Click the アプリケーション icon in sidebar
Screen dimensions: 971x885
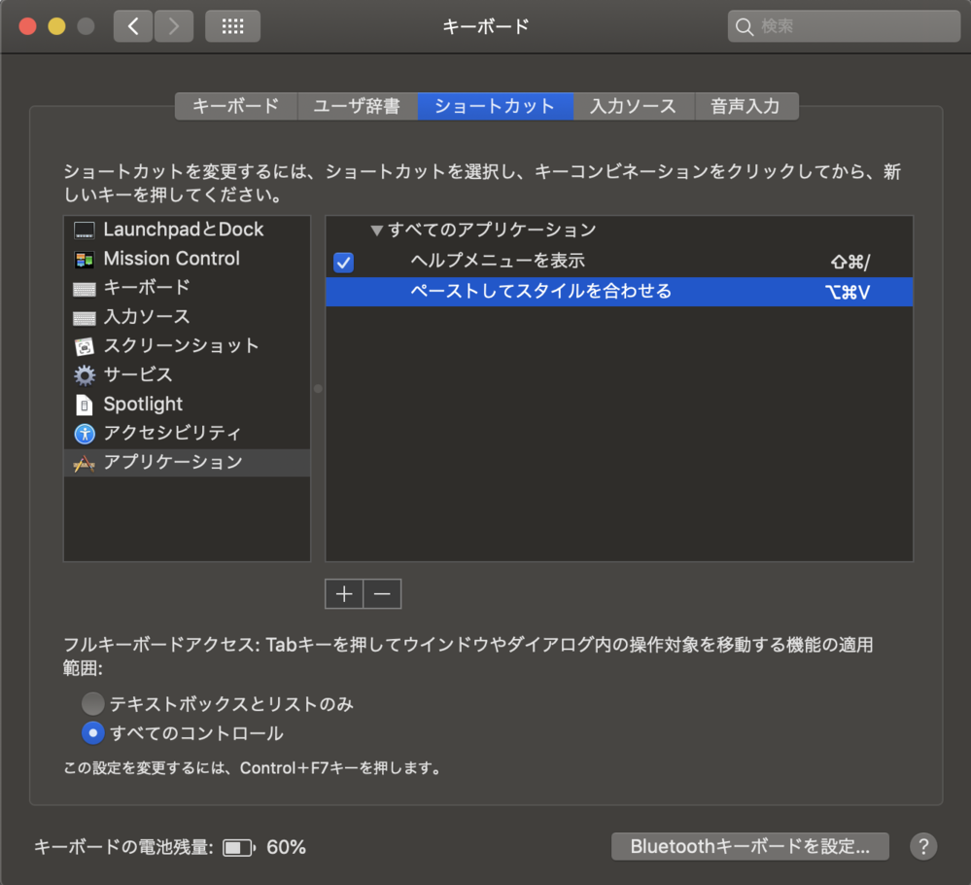pyautogui.click(x=85, y=463)
